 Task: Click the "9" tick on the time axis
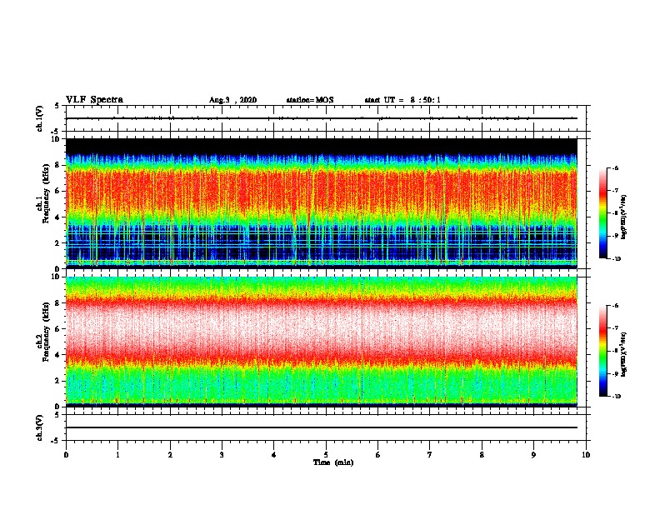point(533,455)
